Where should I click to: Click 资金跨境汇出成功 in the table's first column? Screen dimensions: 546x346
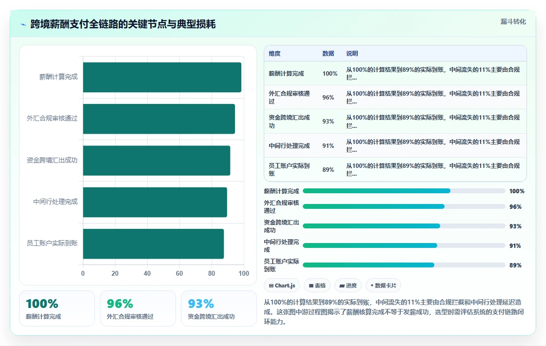click(289, 121)
